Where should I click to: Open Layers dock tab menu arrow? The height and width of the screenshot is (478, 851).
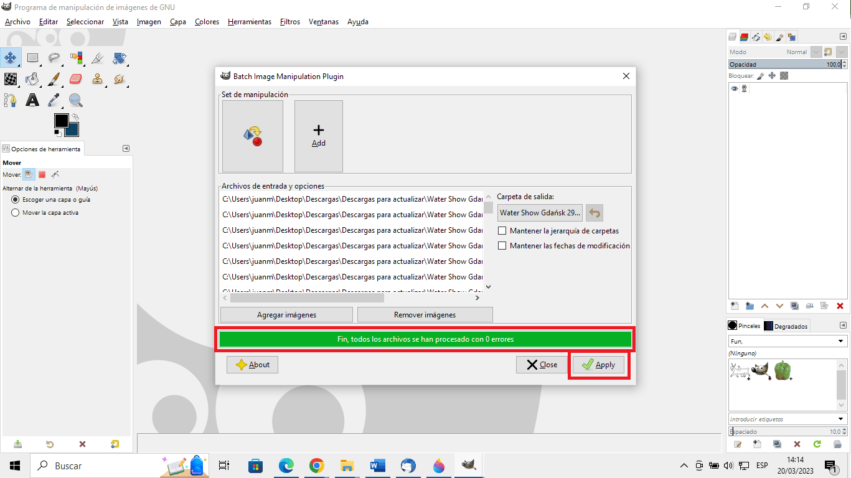[x=842, y=36]
